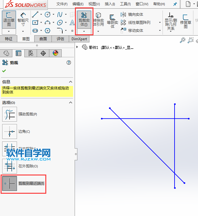198x216 pixels.
Task: Open the 工具(T) menu
Action: [x=125, y=4]
